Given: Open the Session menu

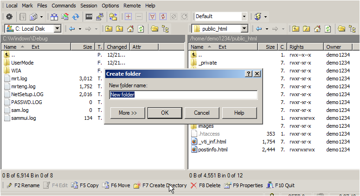Looking at the screenshot, I should coord(89,6).
